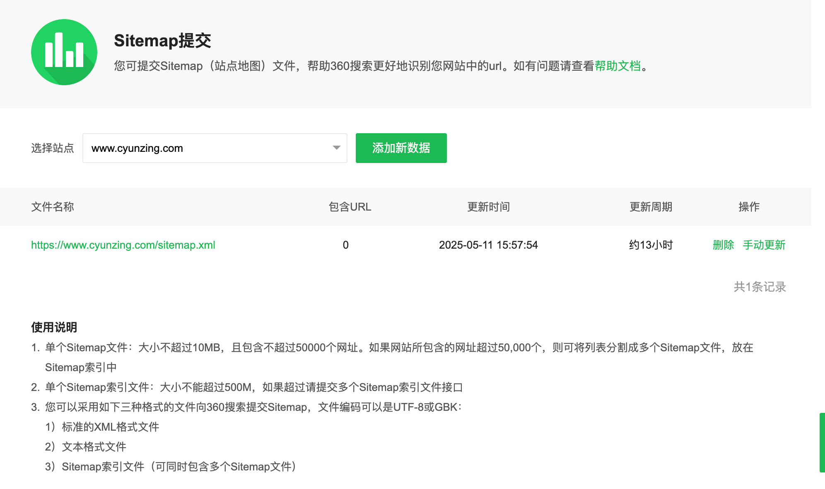Click 手动更新 to manually update sitemap
Viewport: 825px width, 489px height.
coord(764,245)
